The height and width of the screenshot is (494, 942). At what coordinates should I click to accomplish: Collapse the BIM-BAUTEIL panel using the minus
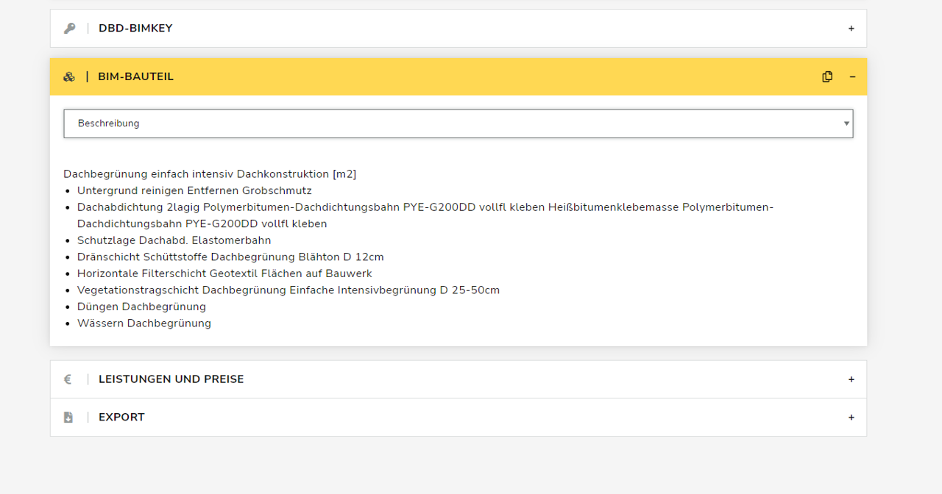coord(852,77)
